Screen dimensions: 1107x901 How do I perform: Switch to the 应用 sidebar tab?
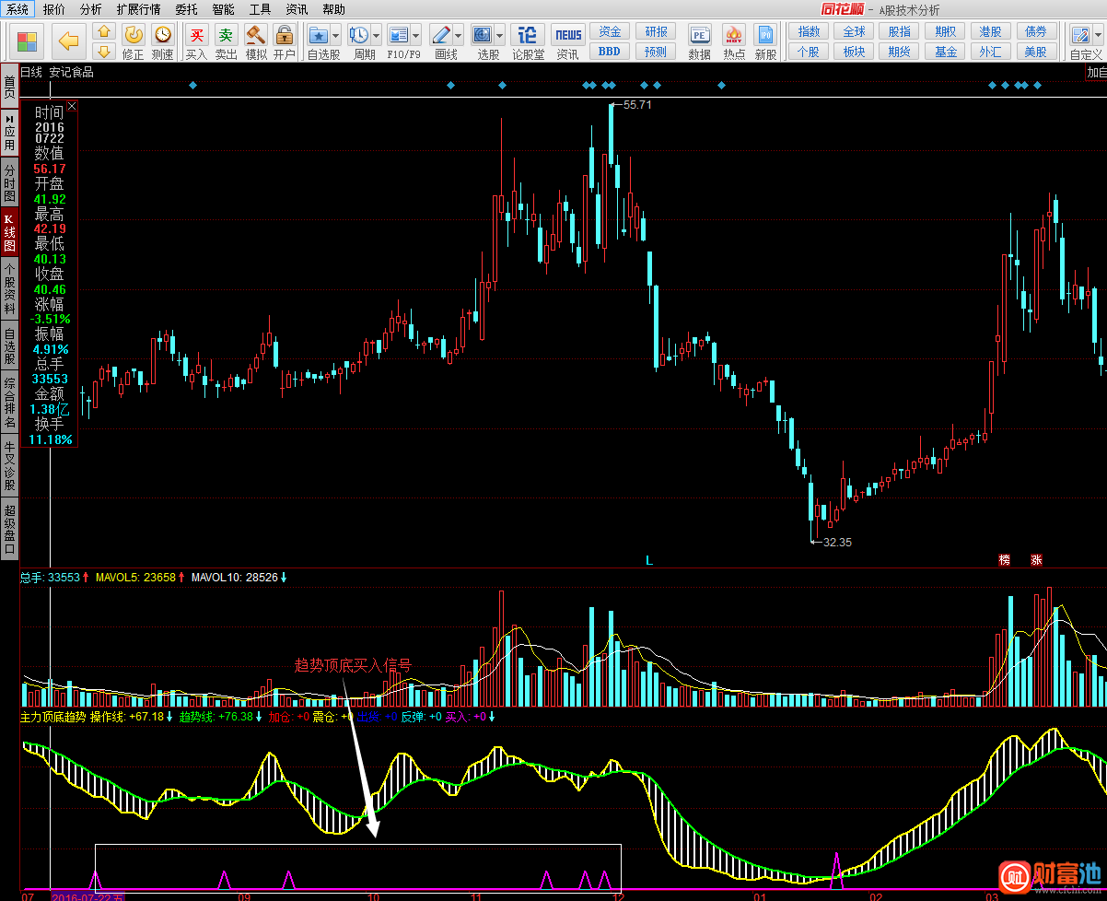click(x=9, y=133)
